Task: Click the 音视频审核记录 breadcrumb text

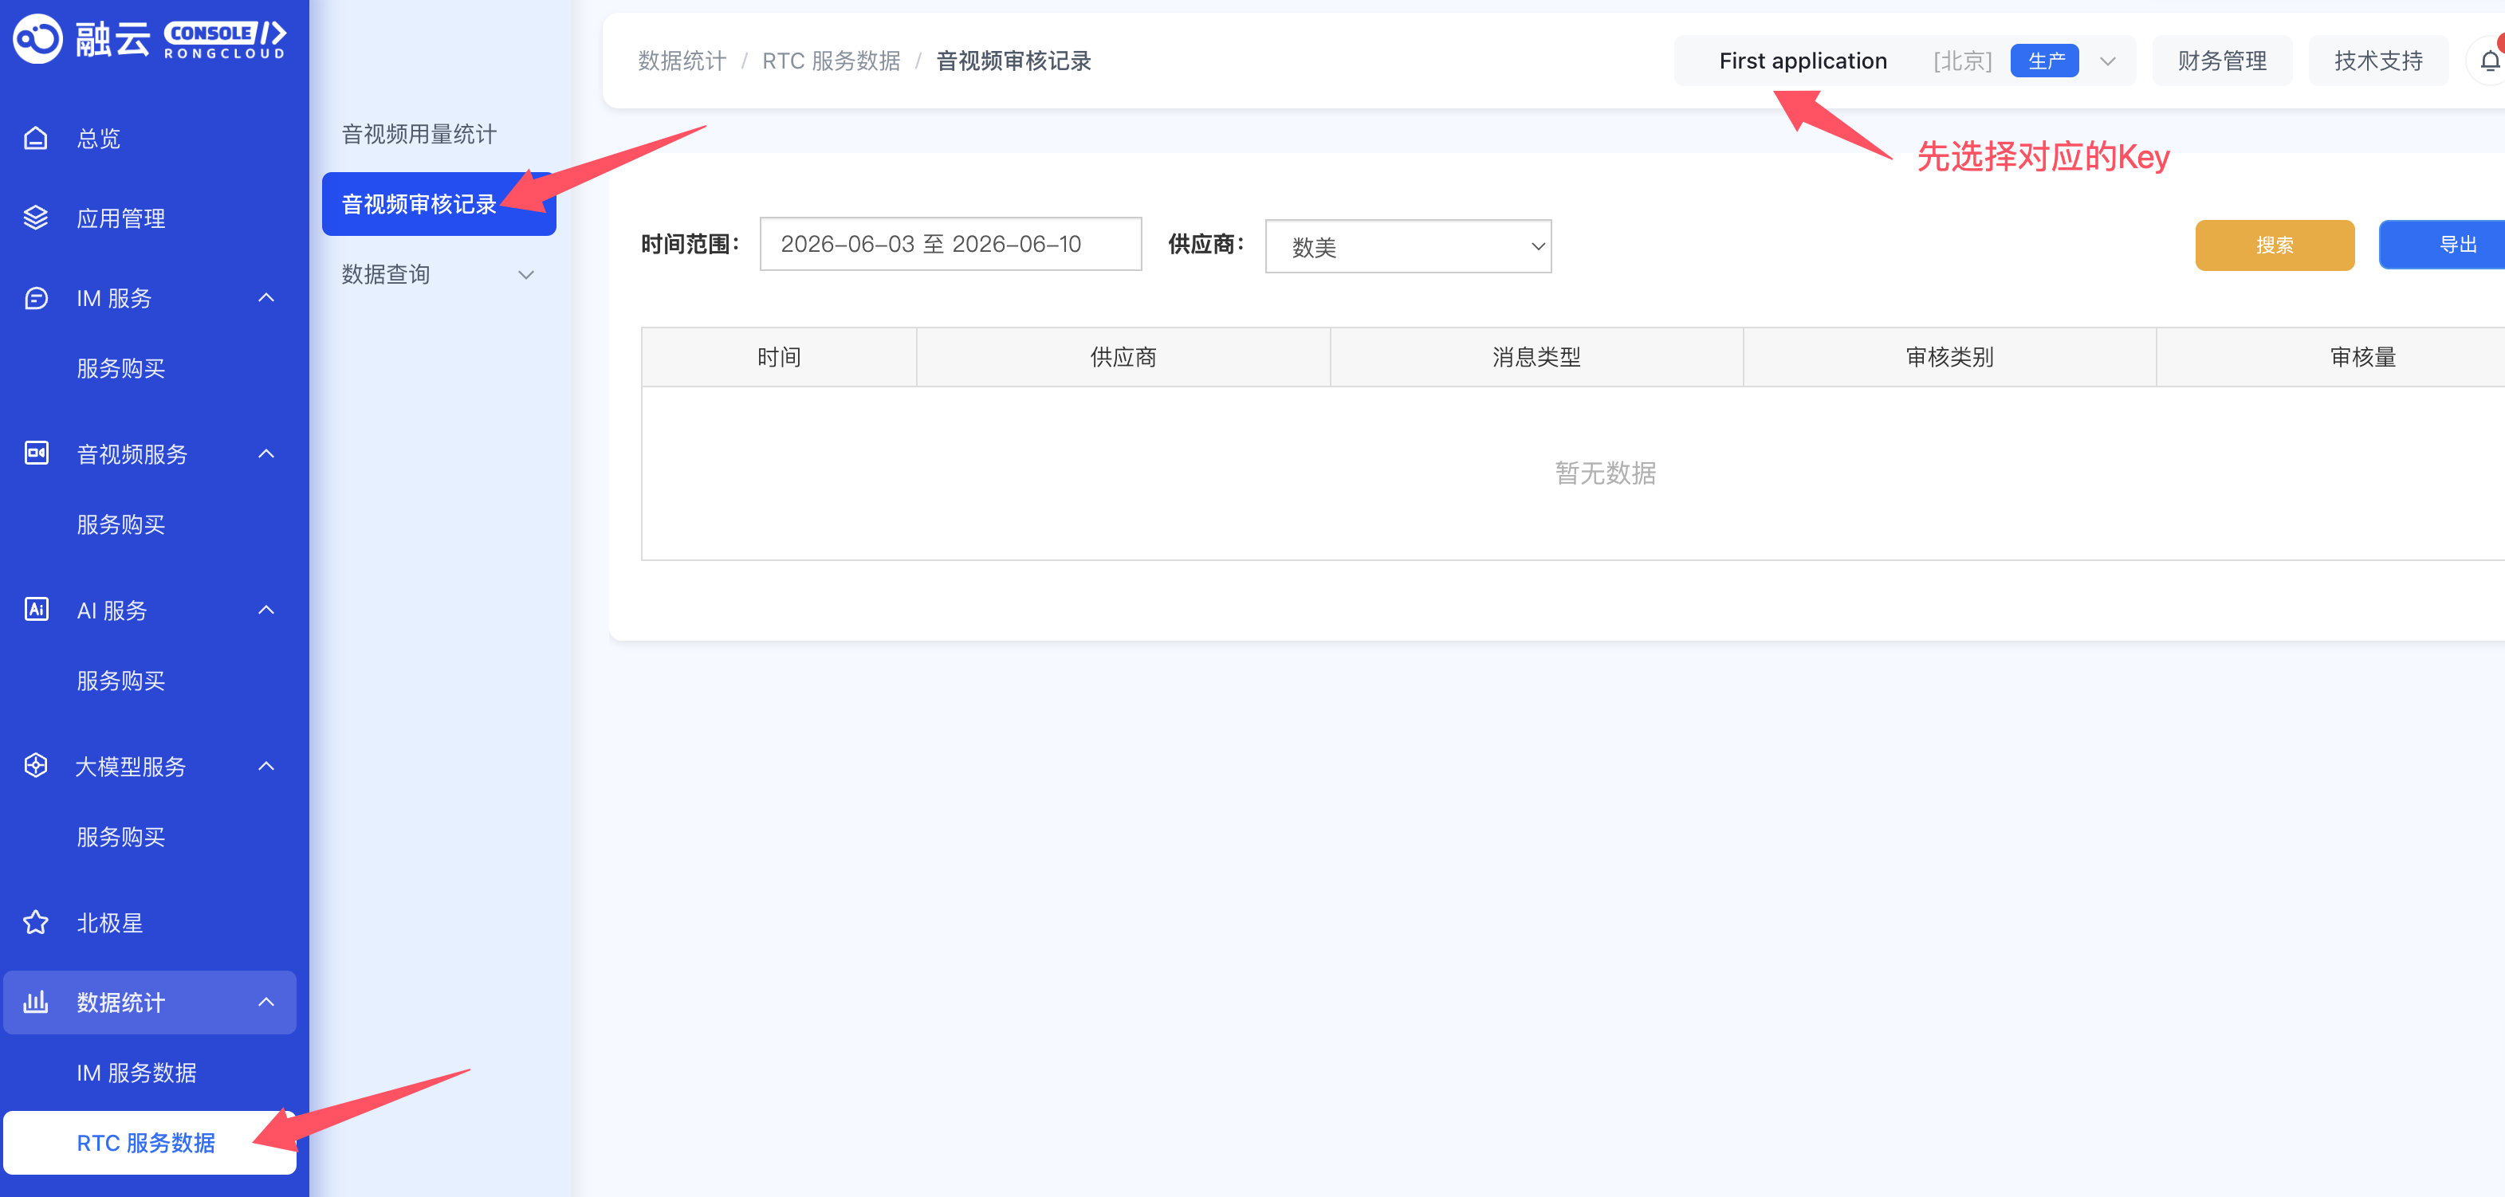Action: tap(1013, 61)
